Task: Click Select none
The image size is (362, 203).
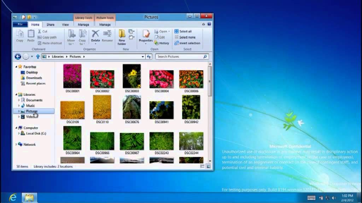Action: [185, 37]
